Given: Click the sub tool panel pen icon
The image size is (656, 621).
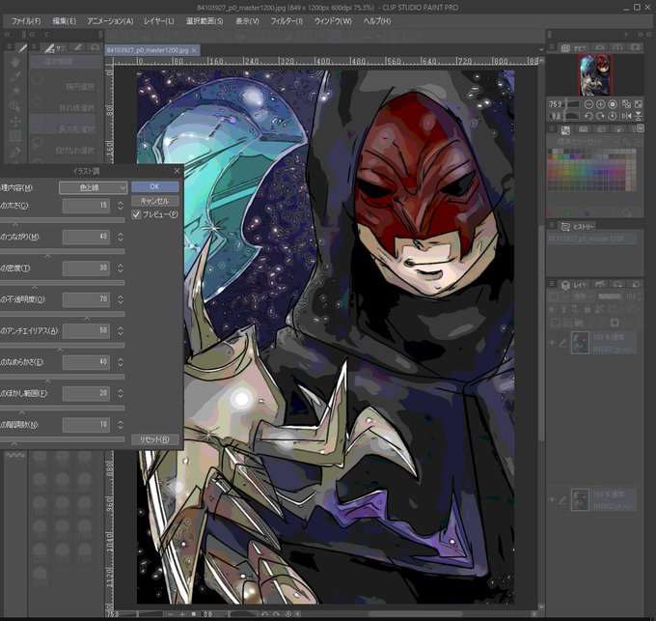Looking at the screenshot, I should (x=50, y=48).
